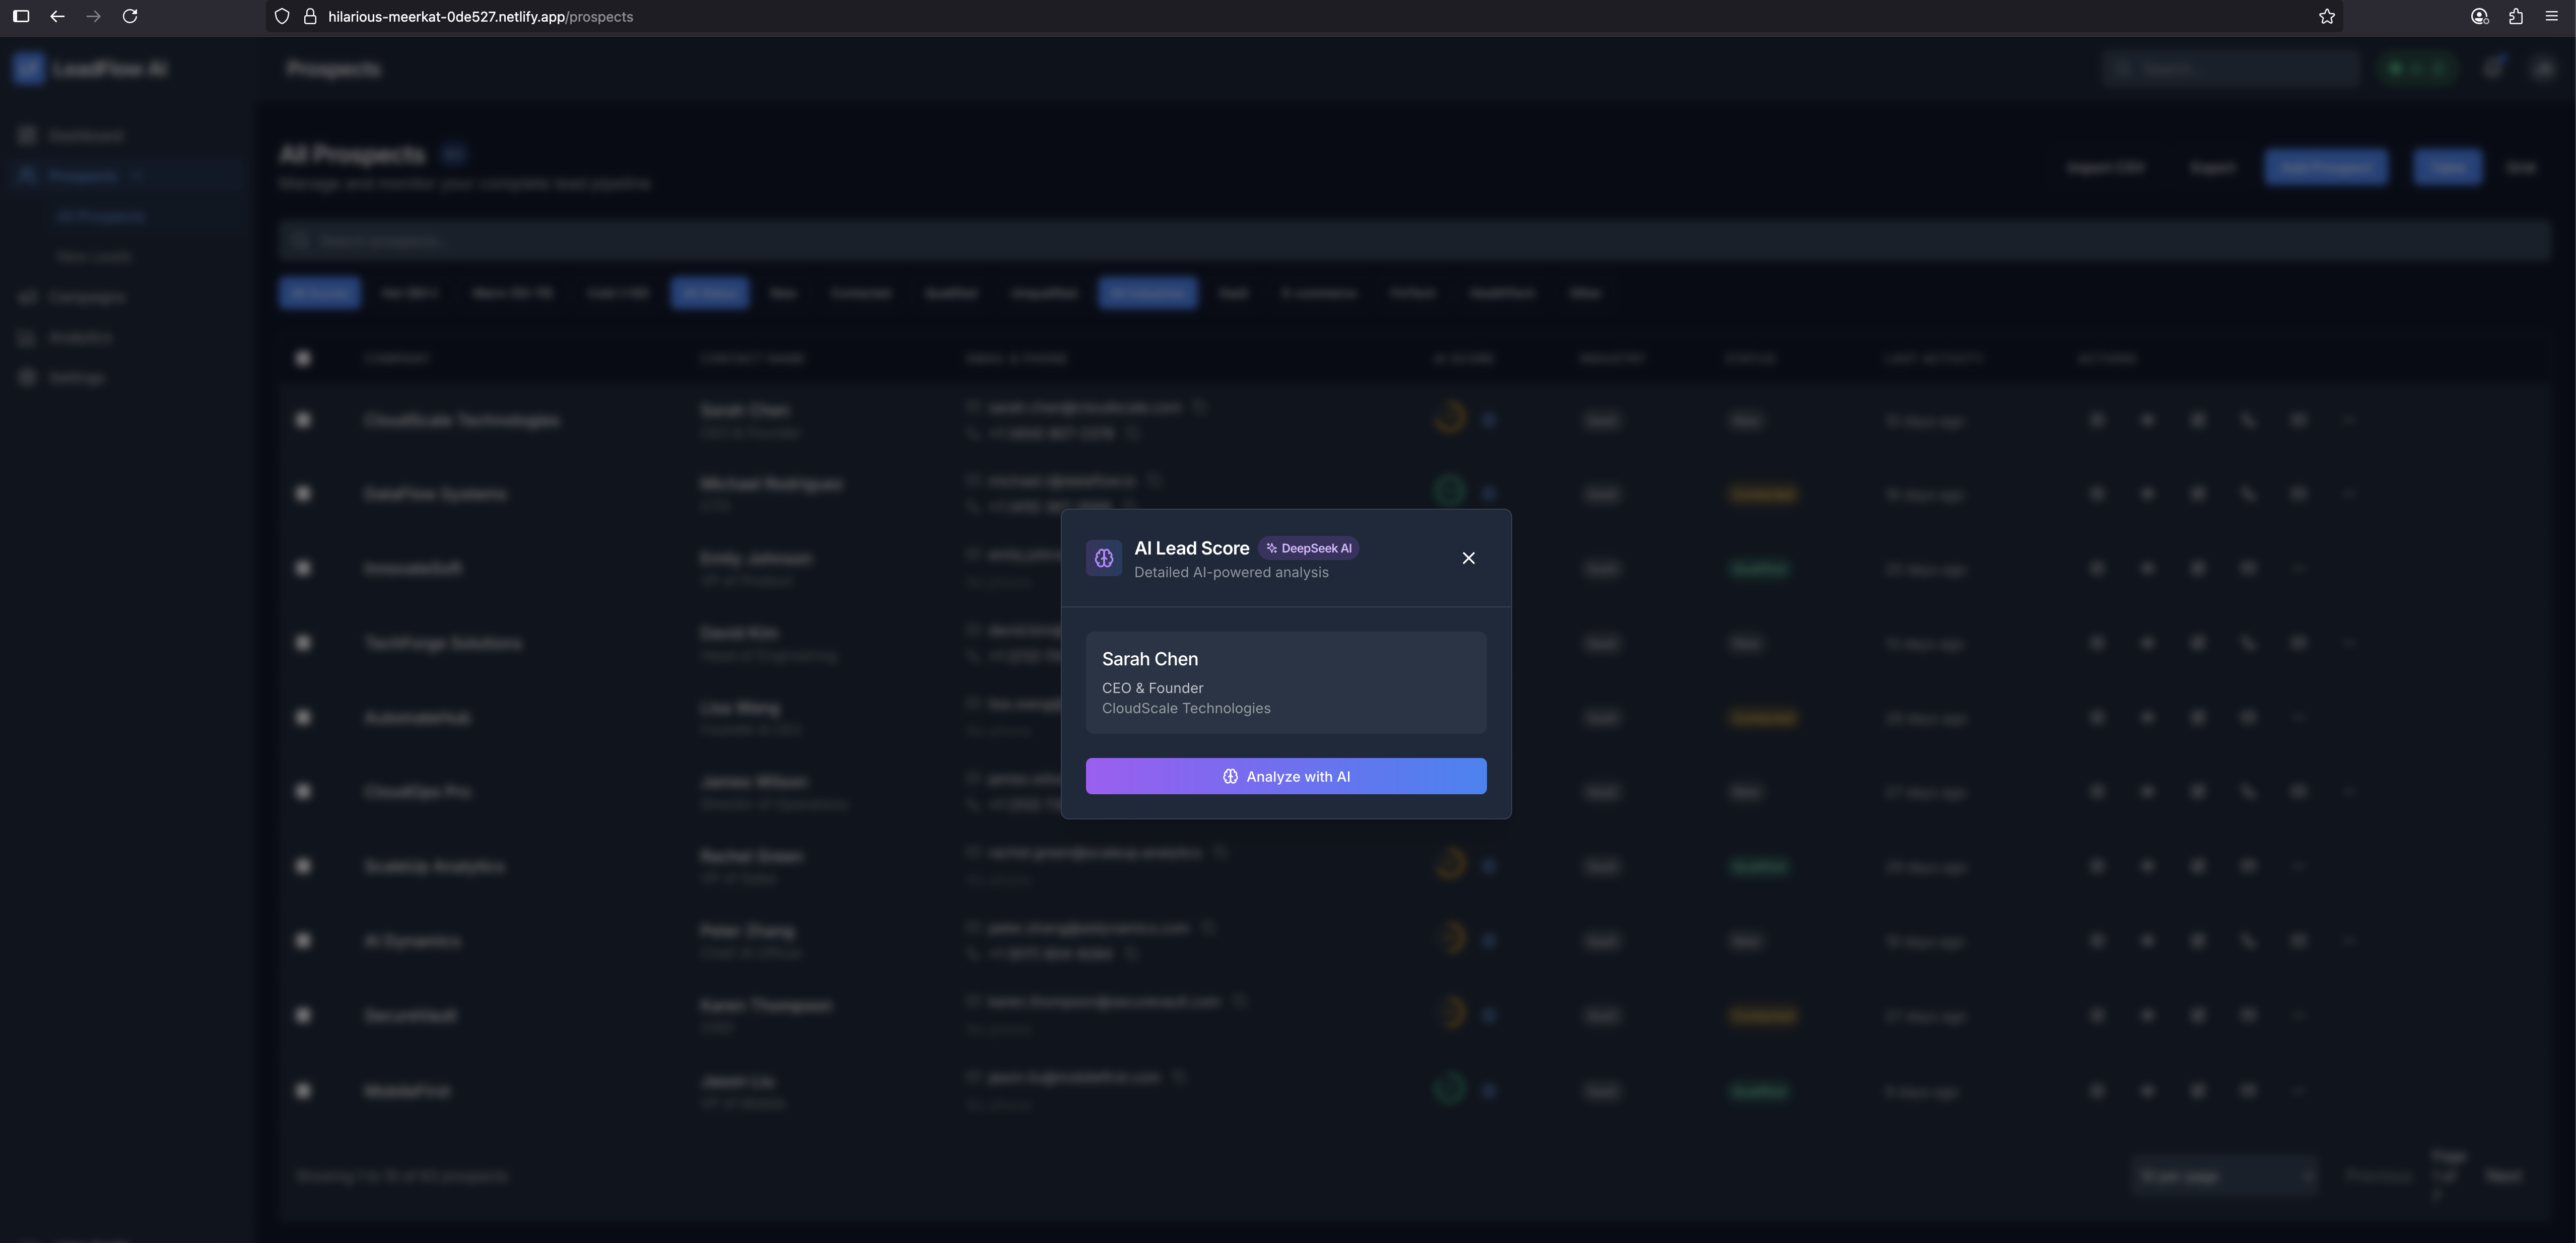Open the browser account profile icon

pos(2479,16)
